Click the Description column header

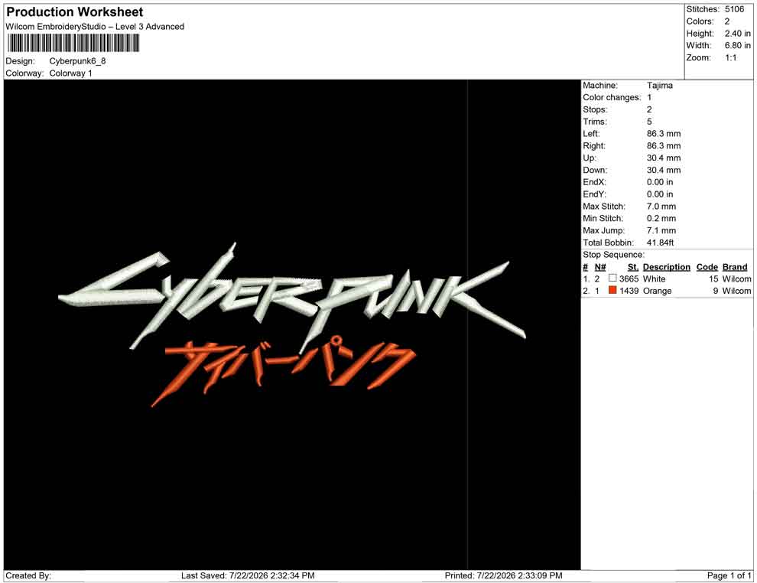click(667, 266)
